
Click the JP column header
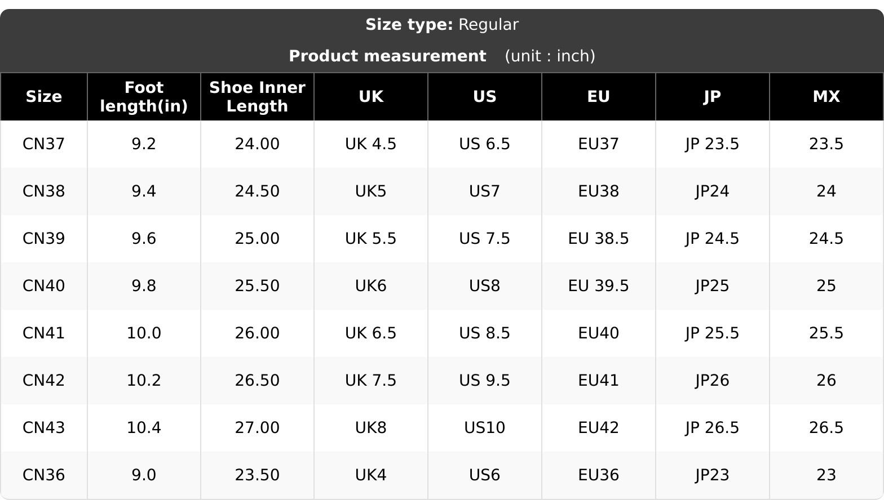pos(713,97)
